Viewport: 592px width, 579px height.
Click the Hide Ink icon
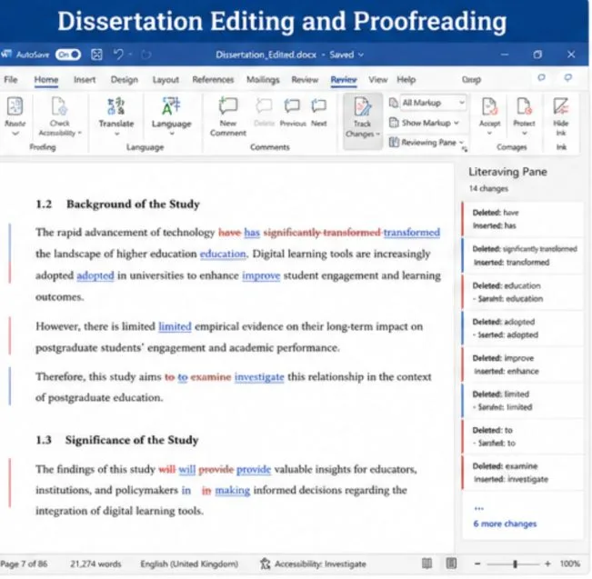[x=561, y=106]
